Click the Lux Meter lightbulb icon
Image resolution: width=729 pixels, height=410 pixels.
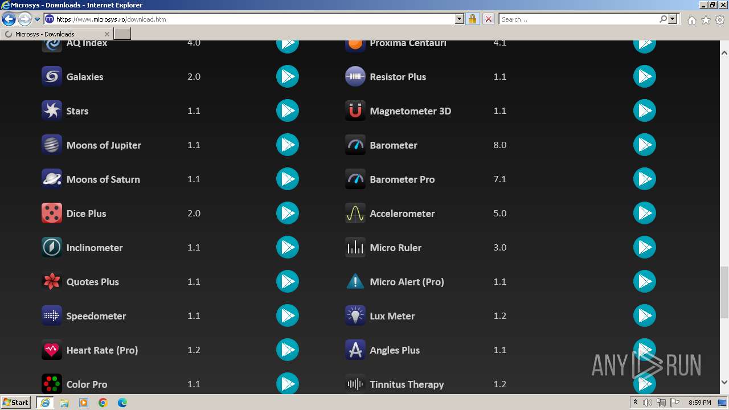(x=355, y=315)
